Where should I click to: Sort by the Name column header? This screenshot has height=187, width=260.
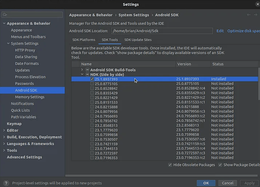127,64
